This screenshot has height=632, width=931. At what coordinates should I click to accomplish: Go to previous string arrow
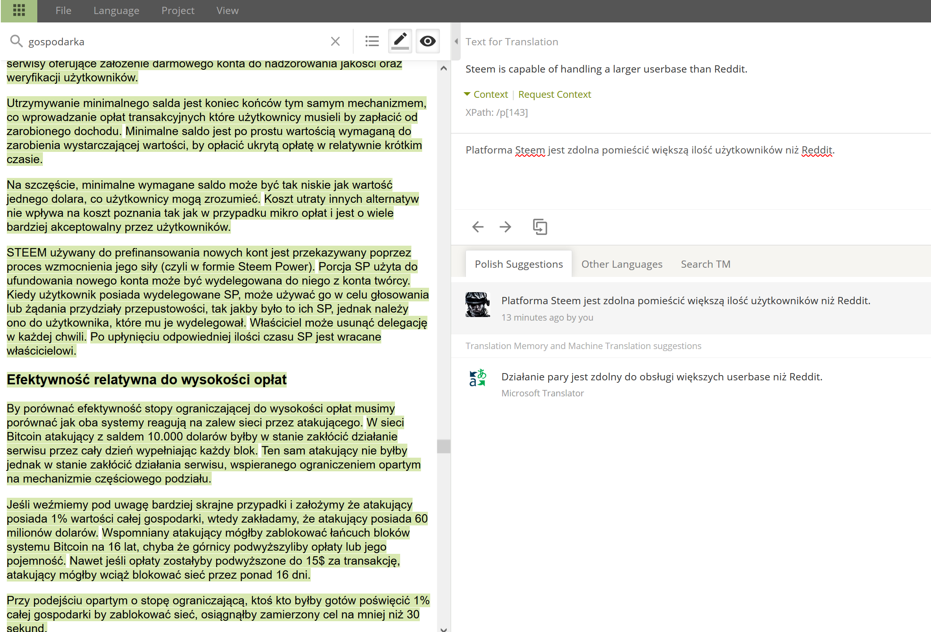point(478,227)
